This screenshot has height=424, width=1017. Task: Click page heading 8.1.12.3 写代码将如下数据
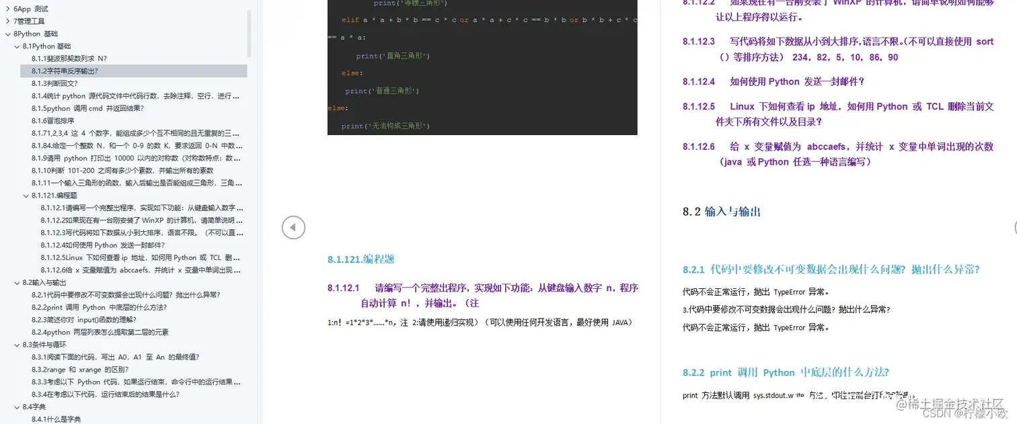point(838,50)
